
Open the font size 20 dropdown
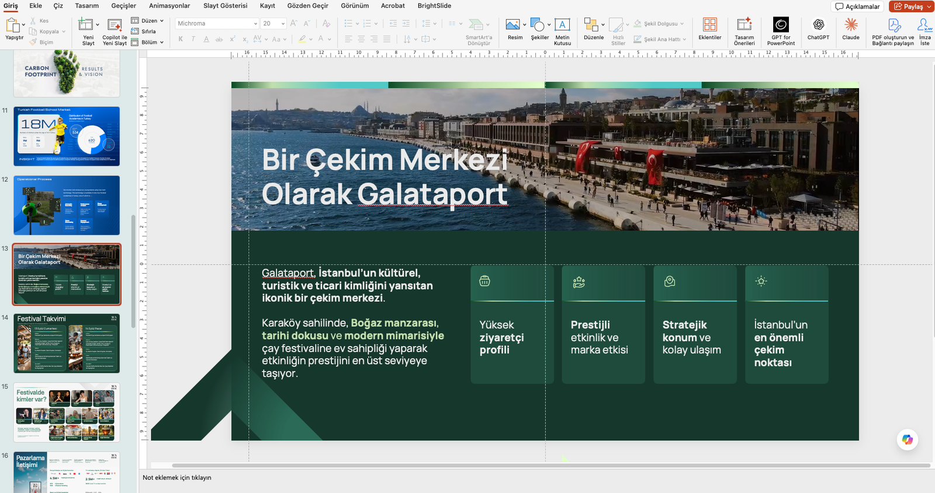(x=283, y=24)
